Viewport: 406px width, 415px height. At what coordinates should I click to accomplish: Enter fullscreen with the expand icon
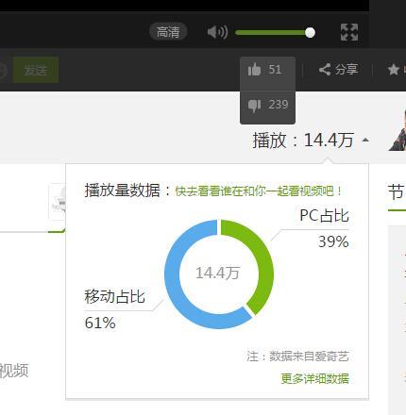click(349, 32)
